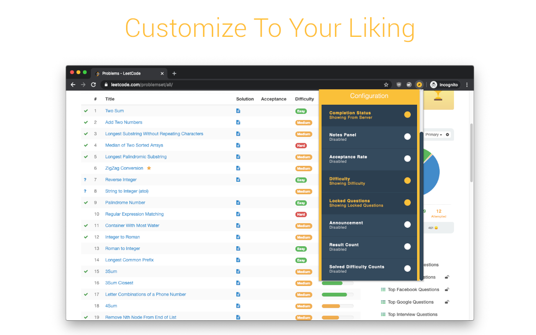The image size is (536, 335).
Task: Open Longest Palindromic Substring problem link
Action: pos(136,157)
